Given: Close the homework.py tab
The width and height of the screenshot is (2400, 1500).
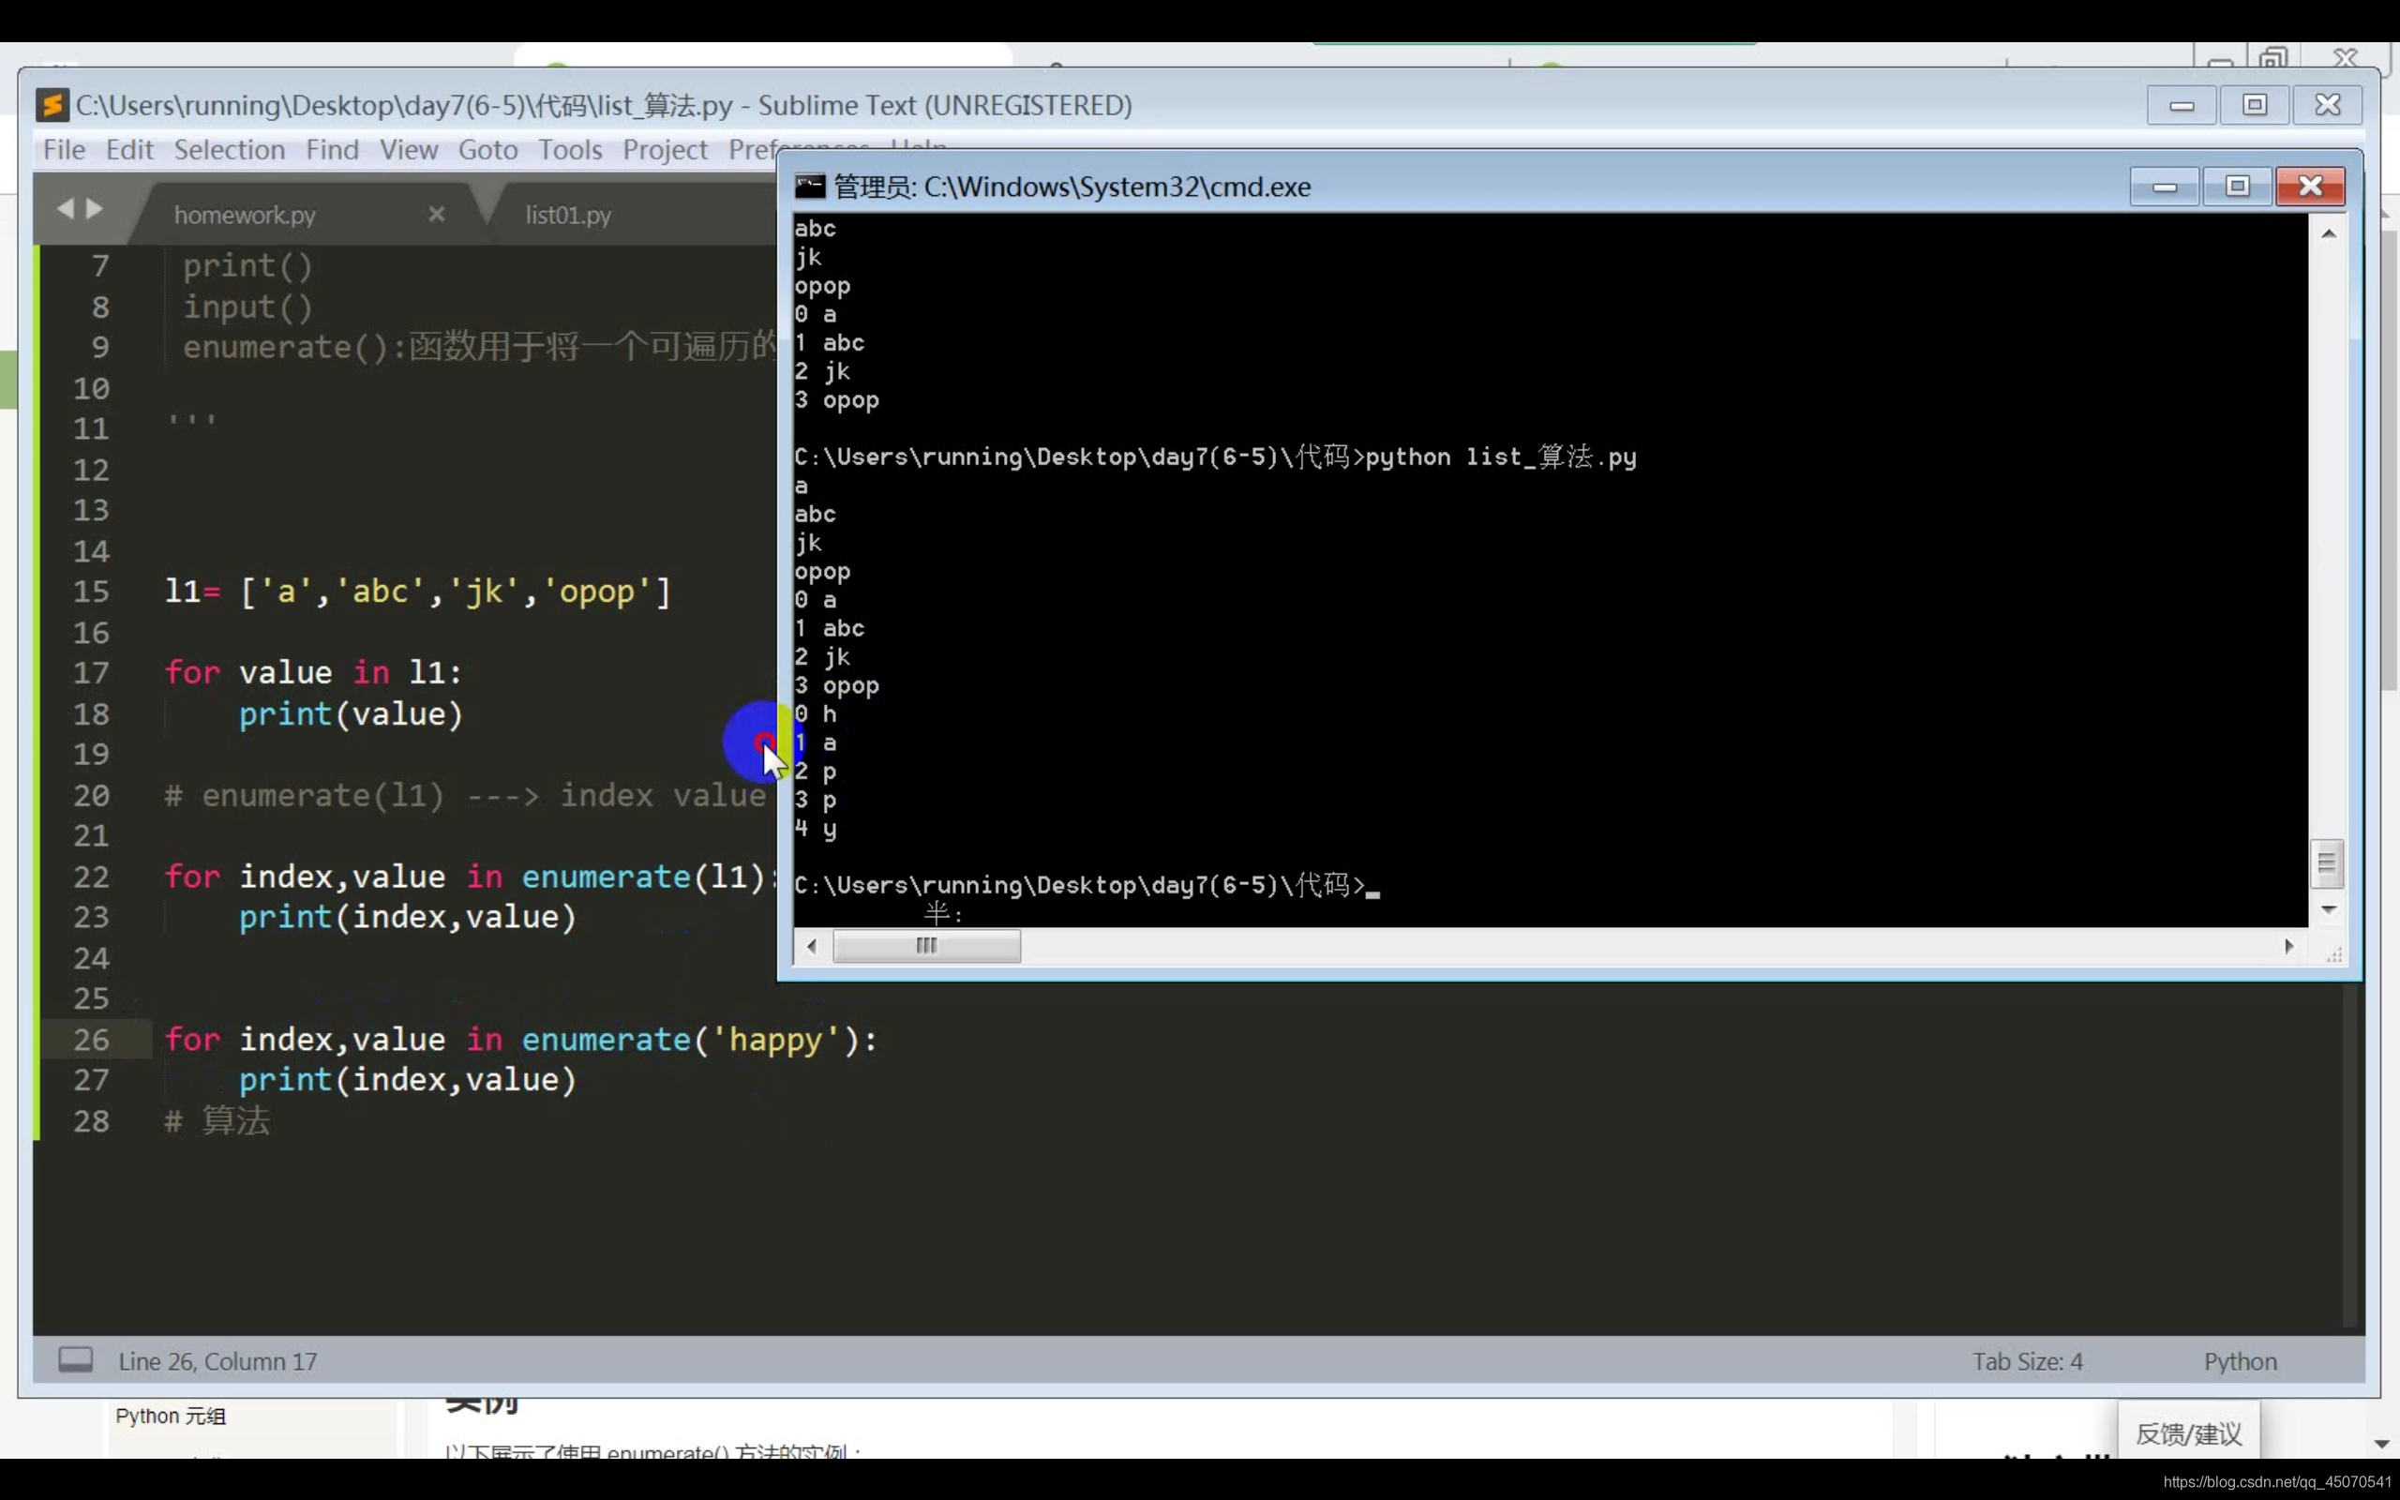Looking at the screenshot, I should [x=436, y=215].
